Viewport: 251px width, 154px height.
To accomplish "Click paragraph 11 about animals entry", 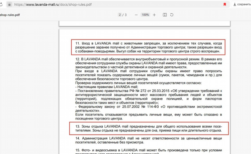I will click(x=149, y=47).
